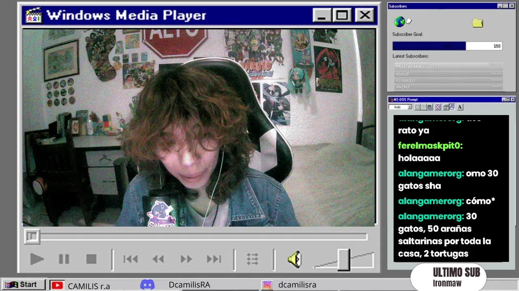Close the Subscribers window

click(x=512, y=6)
